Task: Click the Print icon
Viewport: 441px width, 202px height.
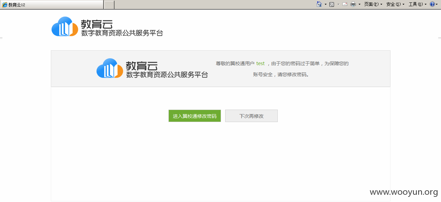Action: pyautogui.click(x=353, y=4)
